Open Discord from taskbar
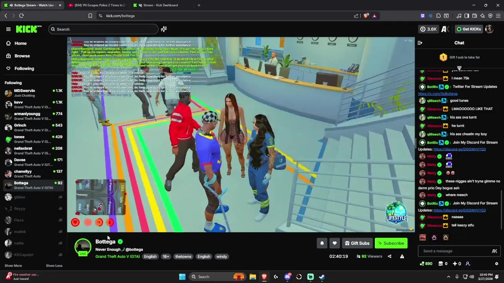 287,277
